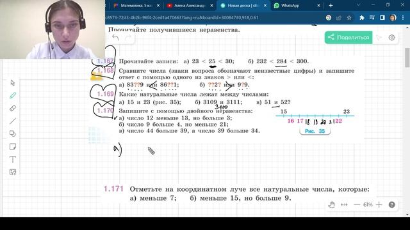Click the Поделиться share button

pos(348,38)
